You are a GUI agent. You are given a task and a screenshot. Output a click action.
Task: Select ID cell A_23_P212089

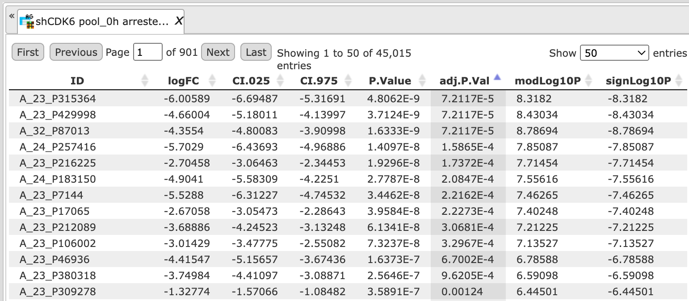point(58,227)
